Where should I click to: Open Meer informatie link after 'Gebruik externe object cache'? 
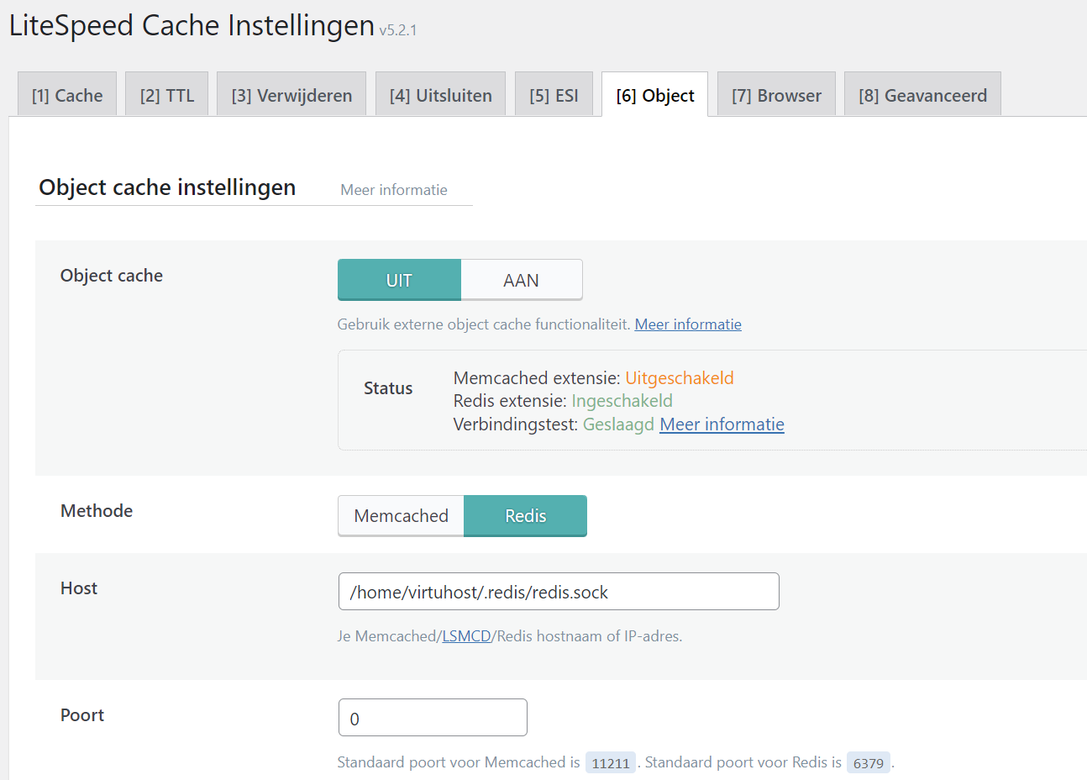[688, 324]
